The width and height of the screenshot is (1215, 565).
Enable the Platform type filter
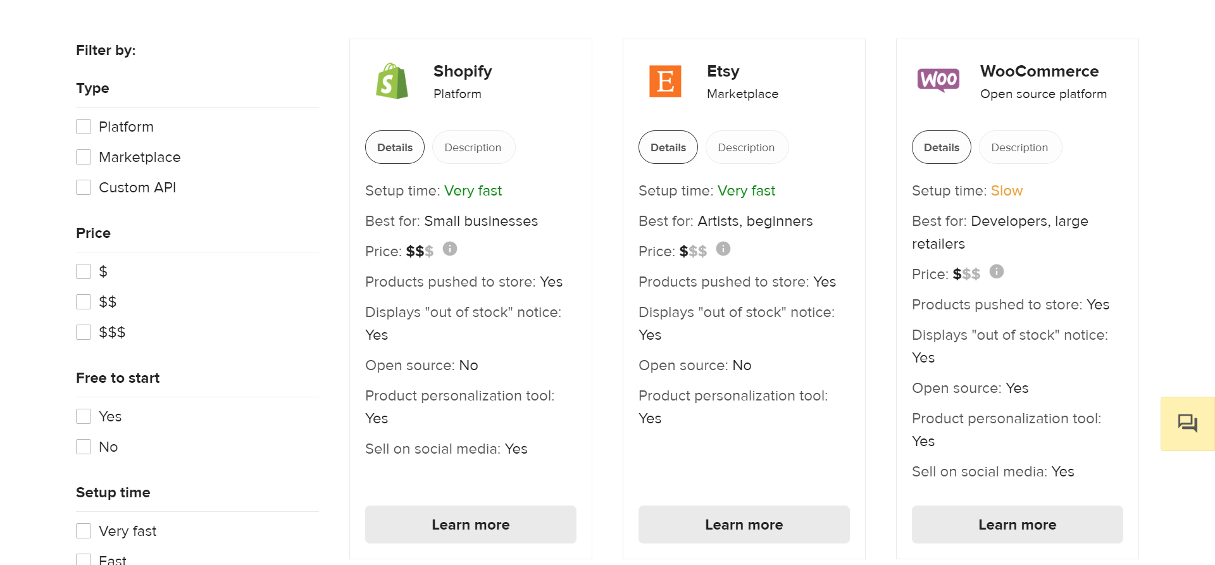[83, 126]
